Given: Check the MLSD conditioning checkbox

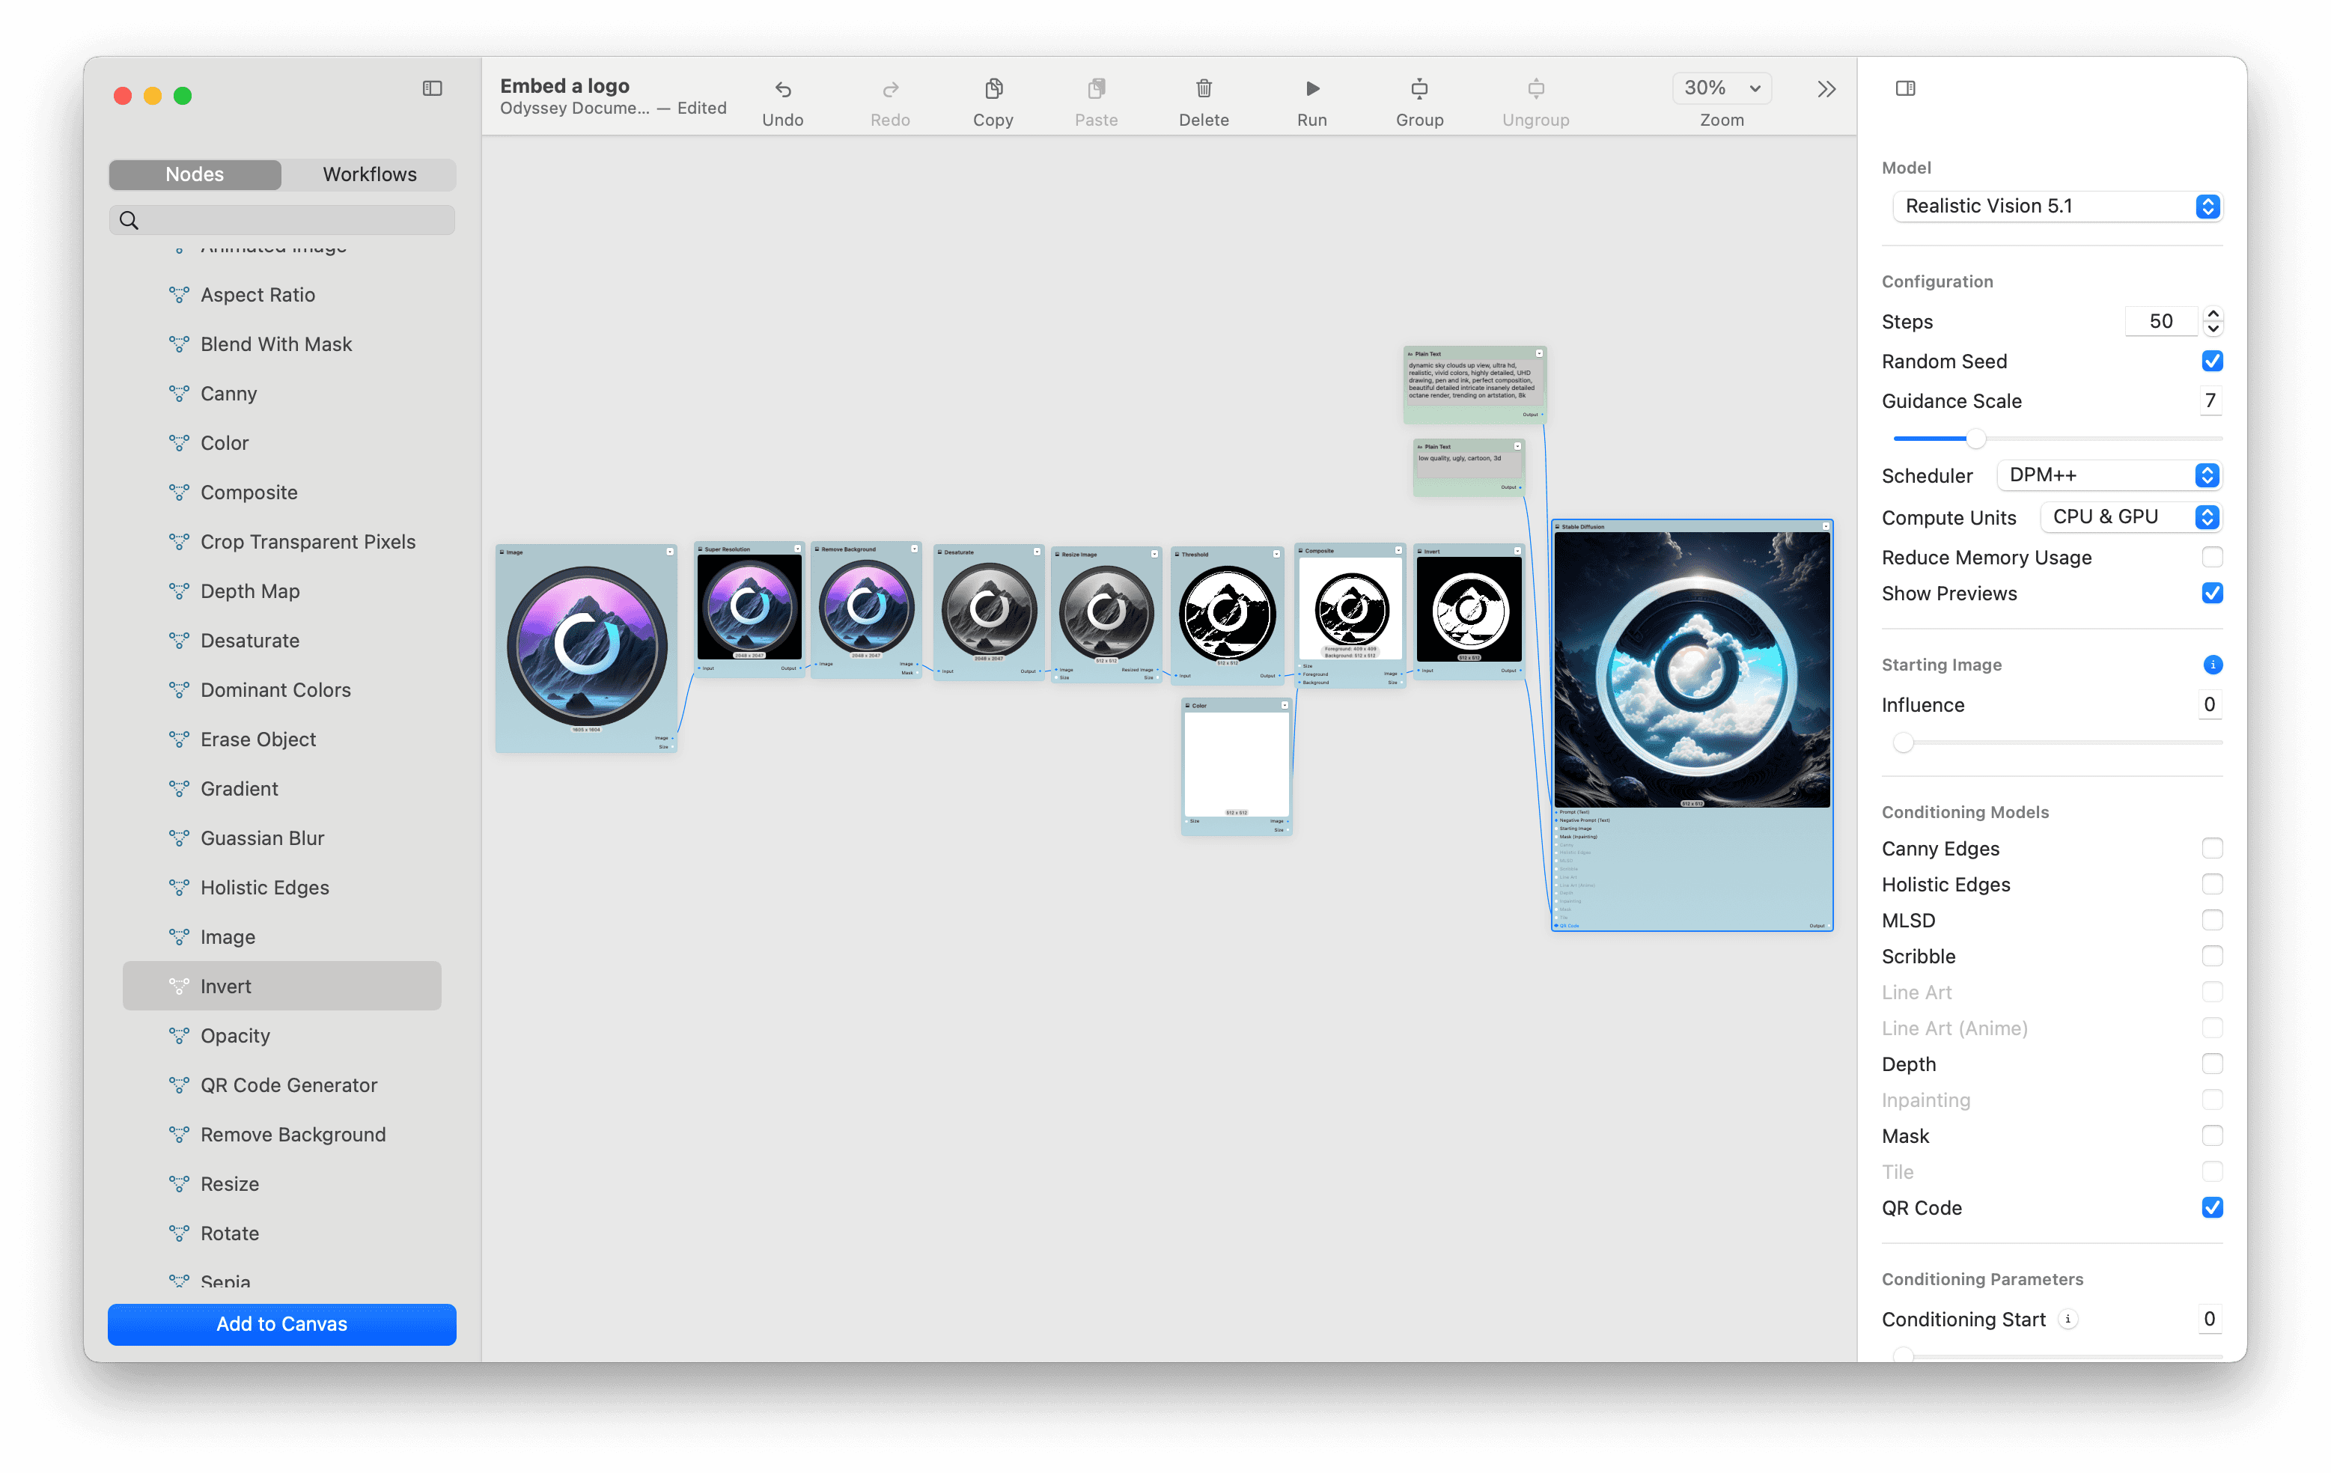Looking at the screenshot, I should tap(2211, 921).
